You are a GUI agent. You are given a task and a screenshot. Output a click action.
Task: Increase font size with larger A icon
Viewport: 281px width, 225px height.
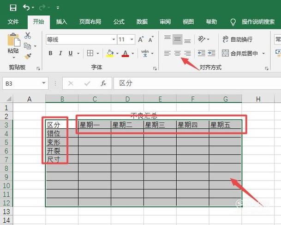click(x=141, y=39)
